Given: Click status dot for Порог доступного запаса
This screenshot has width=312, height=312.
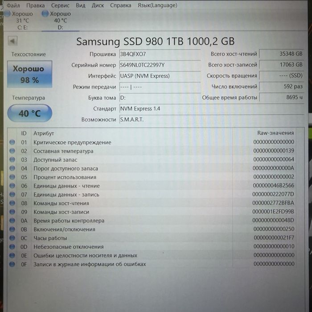Looking at the screenshot, I should click(x=12, y=168).
